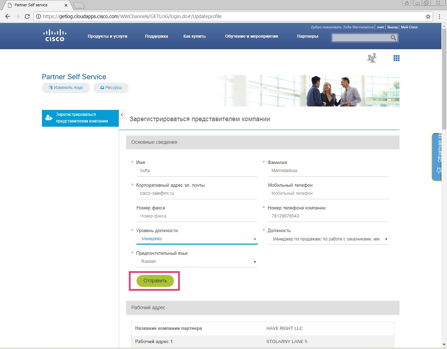Click the Мобильный телефон input field
447x349 pixels.
pyautogui.click(x=328, y=194)
